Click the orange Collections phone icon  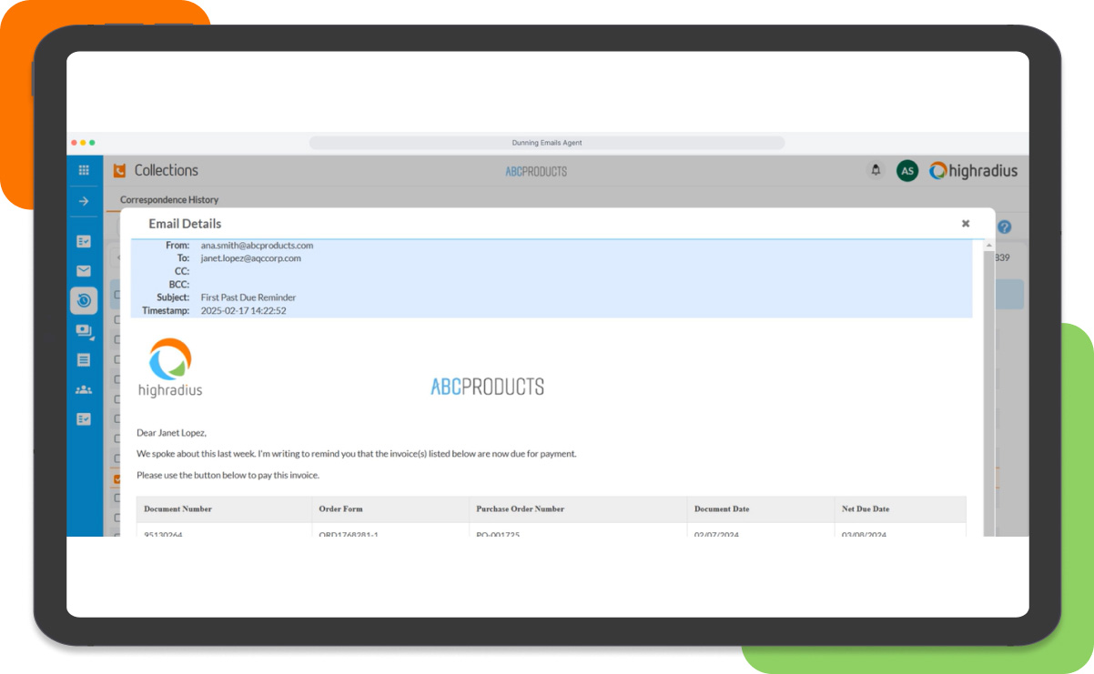coord(118,170)
